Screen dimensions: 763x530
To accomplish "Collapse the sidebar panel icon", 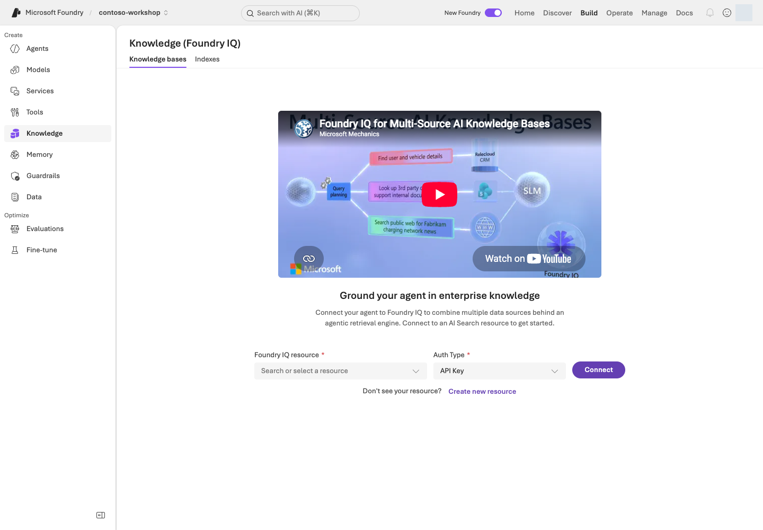I will 101,515.
